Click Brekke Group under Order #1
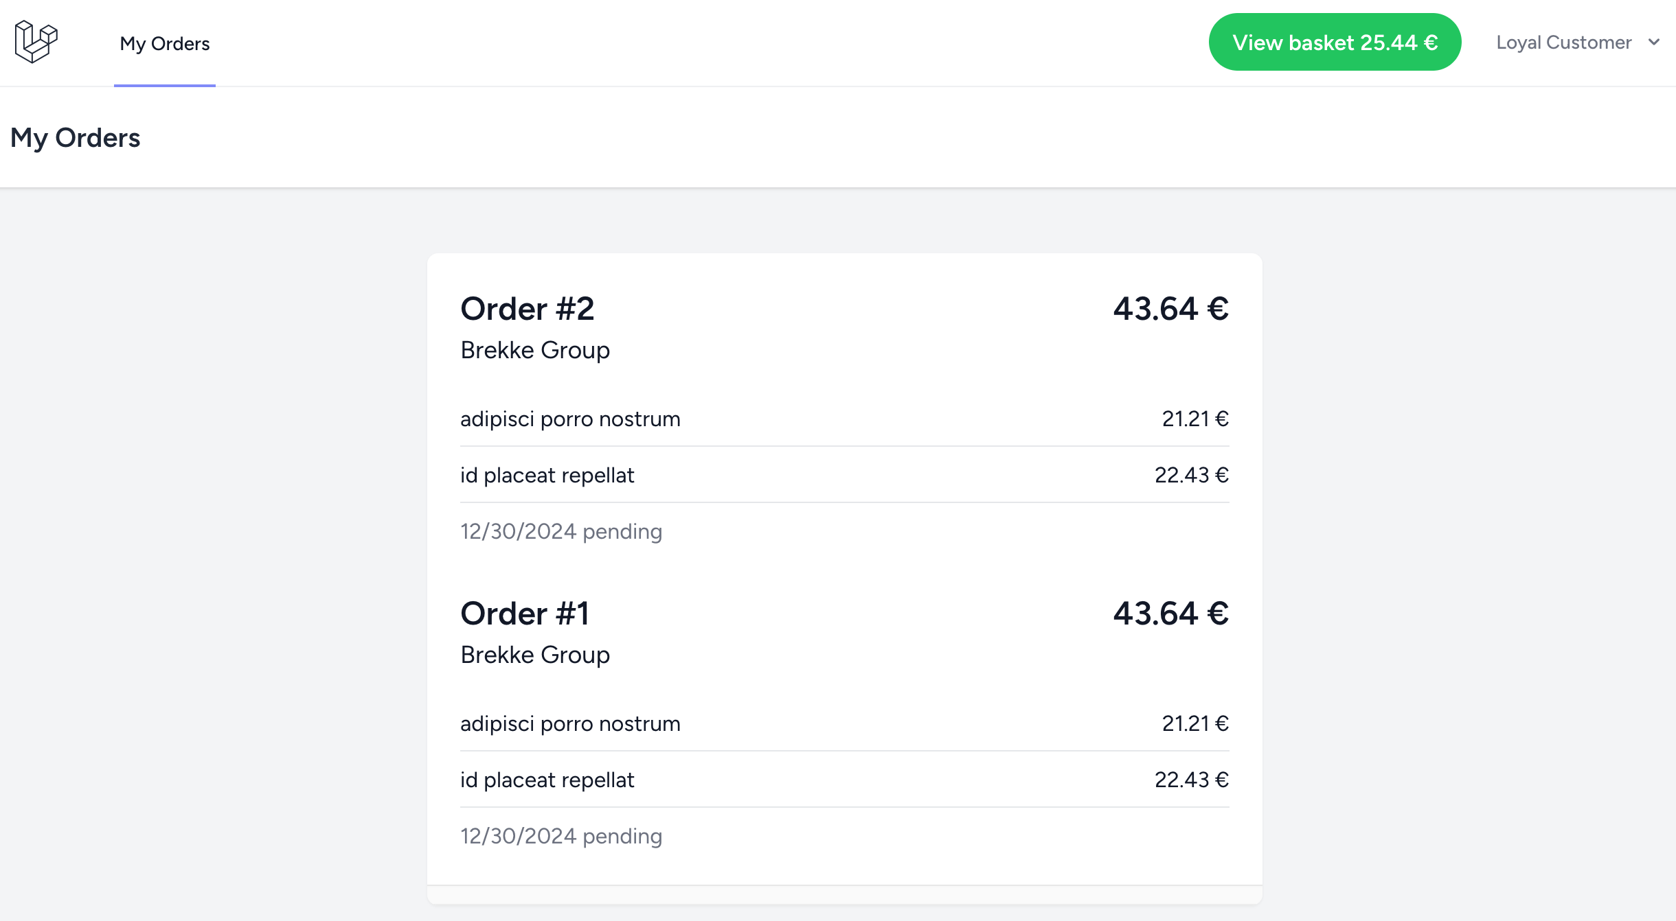1676x921 pixels. pos(535,655)
